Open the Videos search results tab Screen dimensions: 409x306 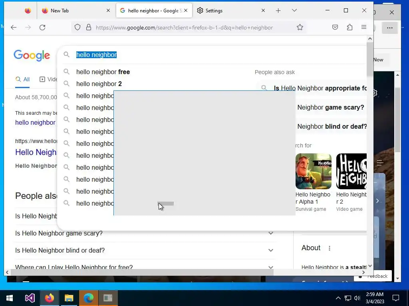pyautogui.click(x=48, y=79)
